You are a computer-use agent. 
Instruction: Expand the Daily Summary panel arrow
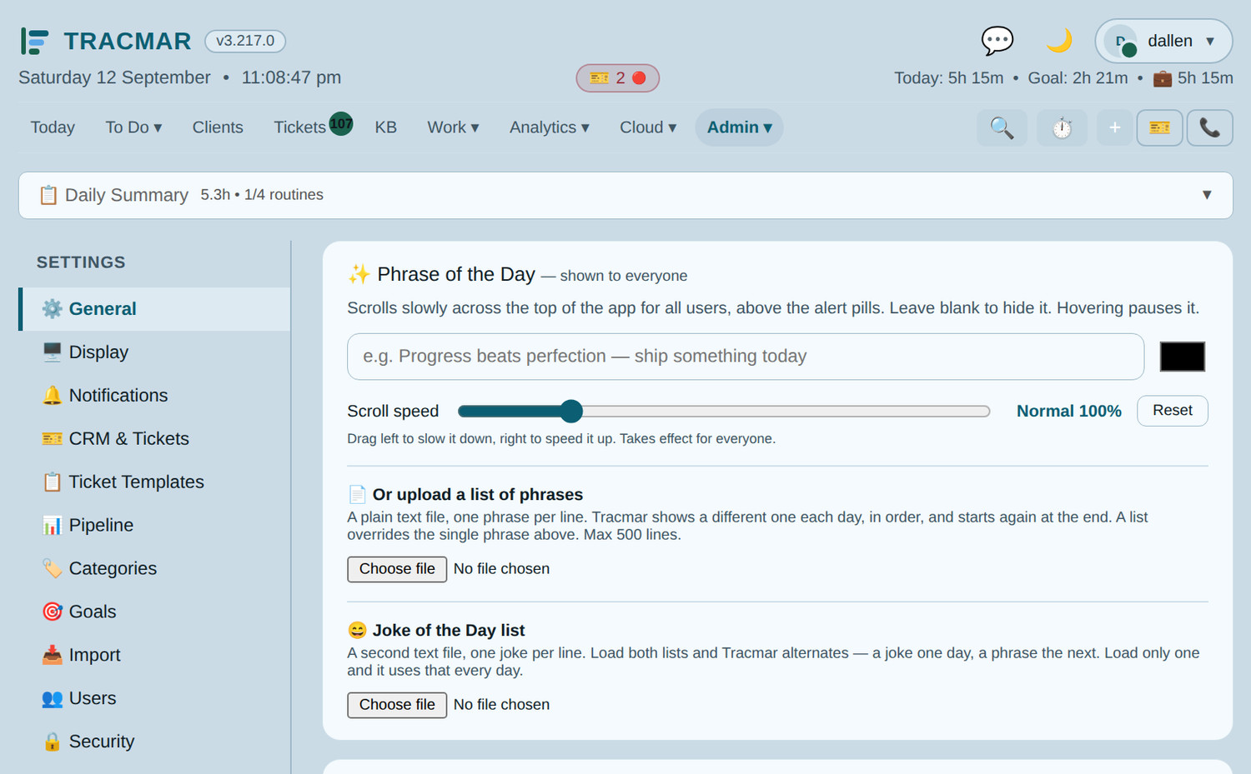[x=1206, y=195]
